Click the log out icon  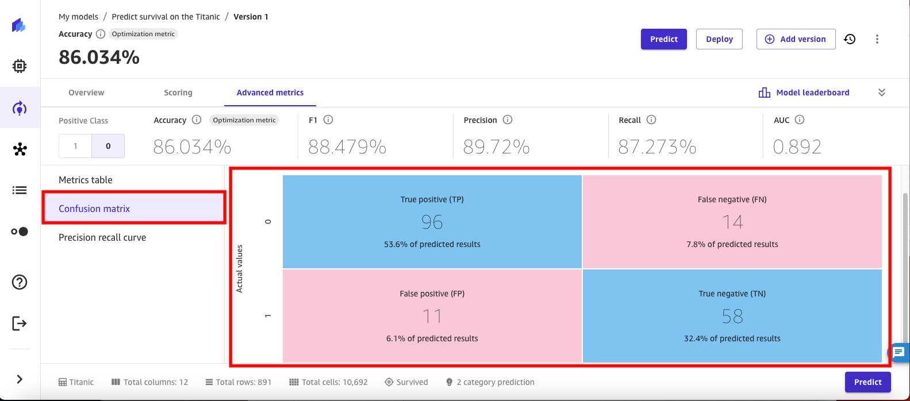[x=20, y=323]
